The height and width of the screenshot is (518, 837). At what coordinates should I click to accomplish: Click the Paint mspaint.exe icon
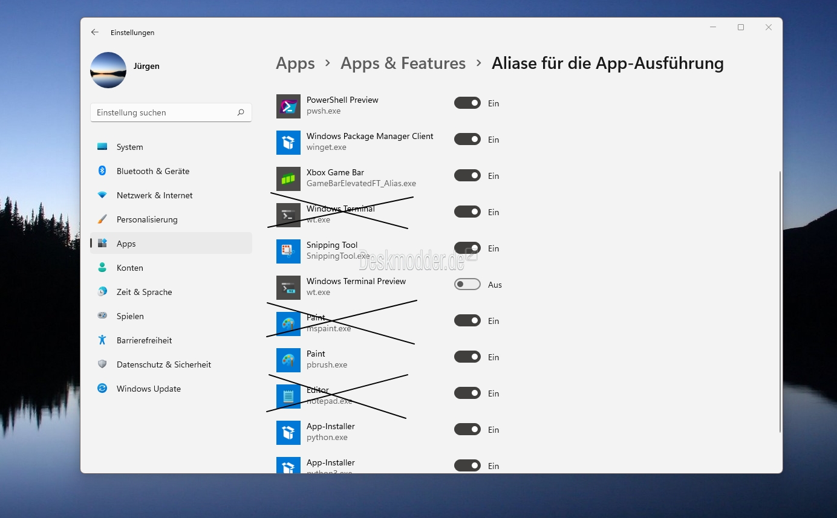click(x=288, y=324)
